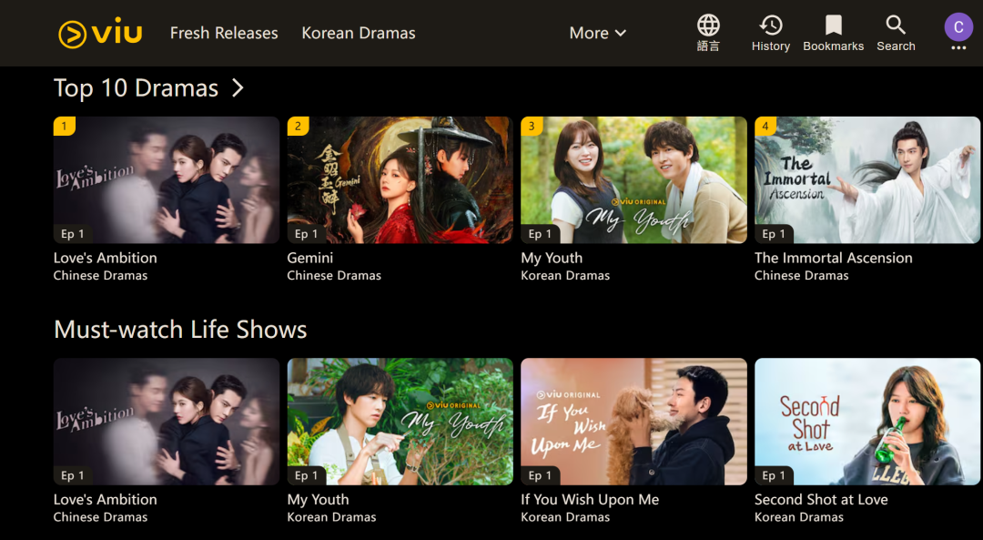The height and width of the screenshot is (540, 983).
Task: Open watch History icon
Action: tap(771, 25)
